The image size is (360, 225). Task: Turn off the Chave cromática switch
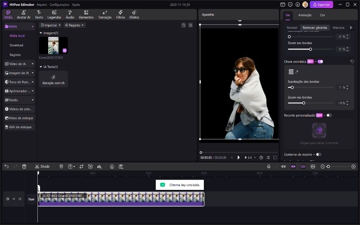(x=320, y=62)
